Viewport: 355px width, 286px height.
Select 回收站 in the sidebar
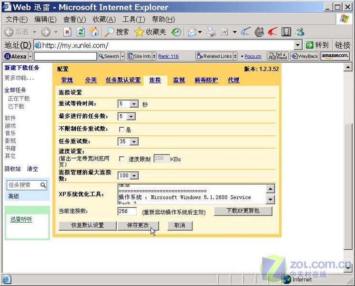pos(13,169)
